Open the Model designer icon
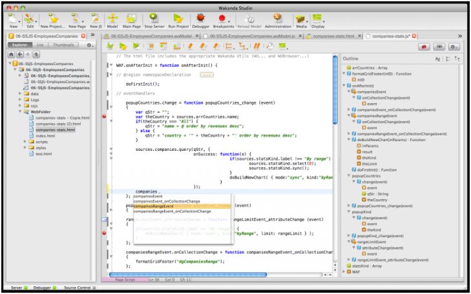This screenshot has width=471, height=294. (x=112, y=19)
